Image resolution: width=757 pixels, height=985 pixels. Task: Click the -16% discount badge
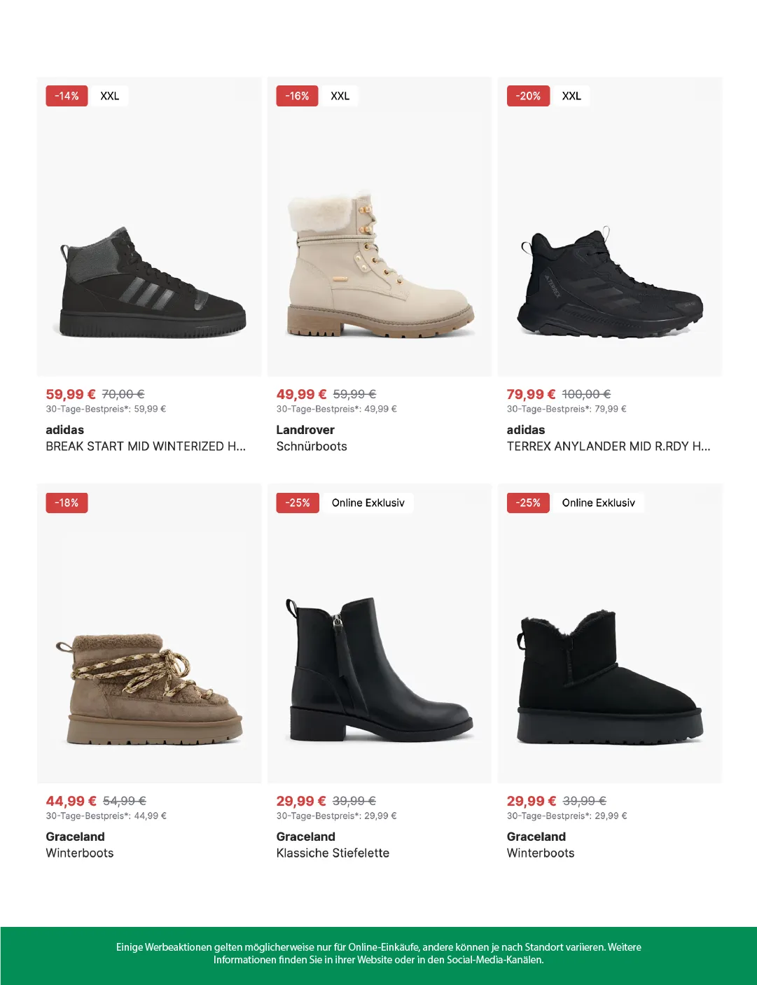click(x=297, y=96)
